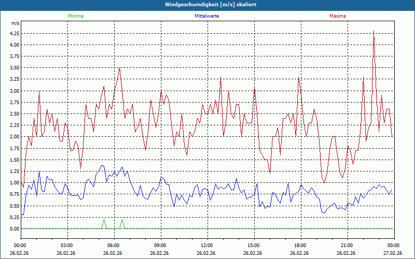Click the green Minima spike just before 06:00
Screen dimensions: 415x259
tap(104, 223)
